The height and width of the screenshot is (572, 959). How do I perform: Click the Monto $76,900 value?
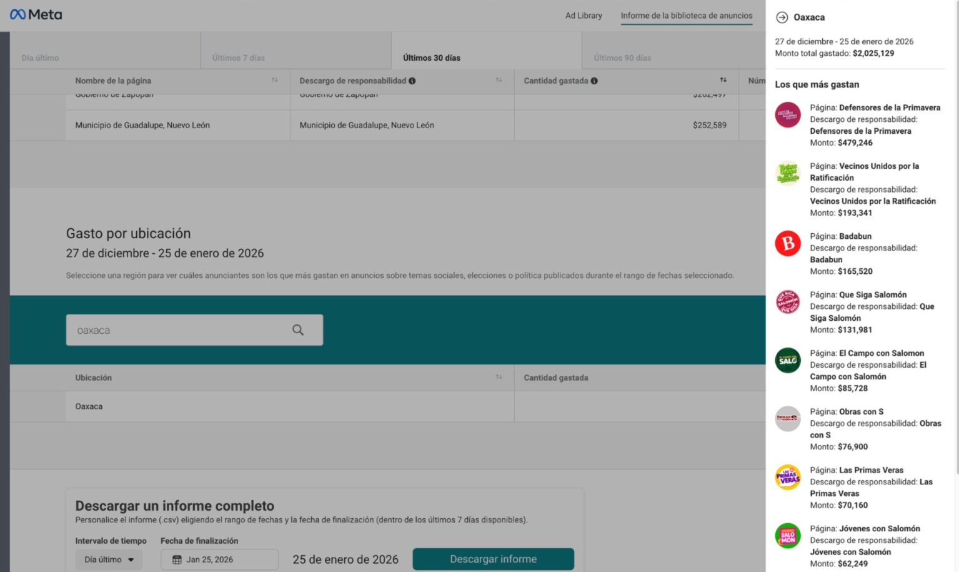coord(853,446)
